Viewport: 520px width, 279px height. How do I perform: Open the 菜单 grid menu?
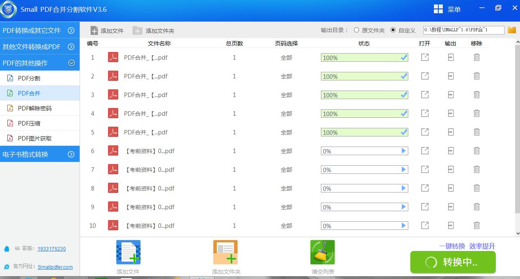coord(447,9)
